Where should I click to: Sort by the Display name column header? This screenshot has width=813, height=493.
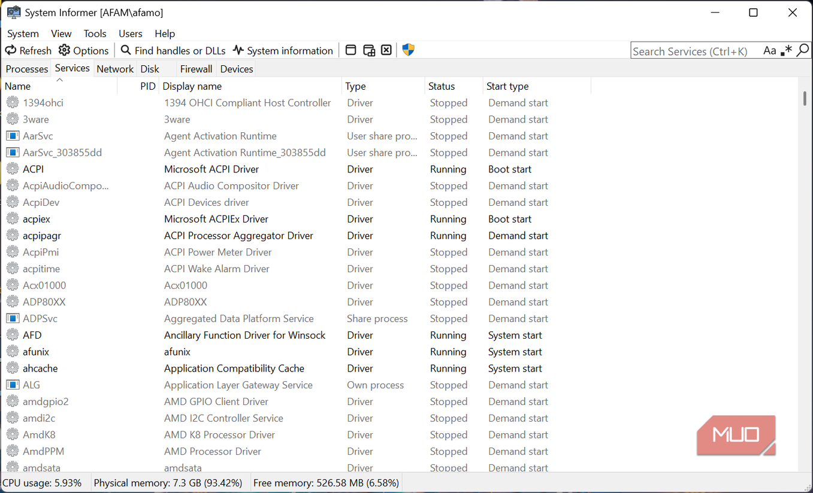(x=250, y=86)
